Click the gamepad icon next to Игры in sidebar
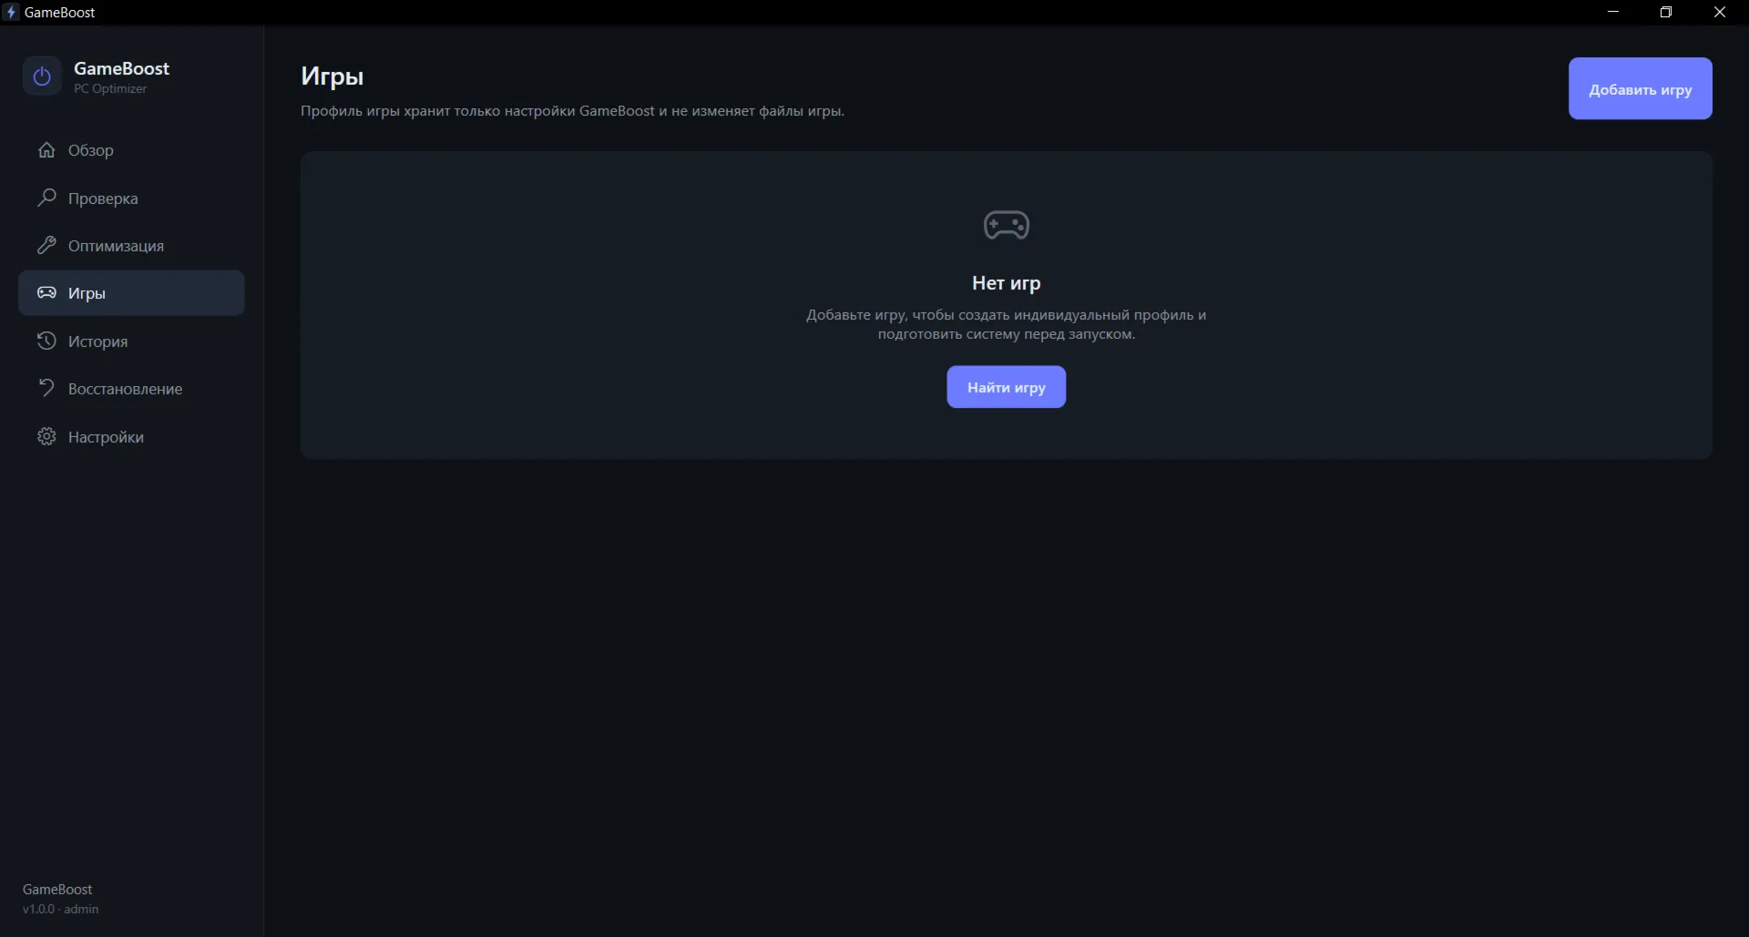The image size is (1749, 937). [x=46, y=292]
